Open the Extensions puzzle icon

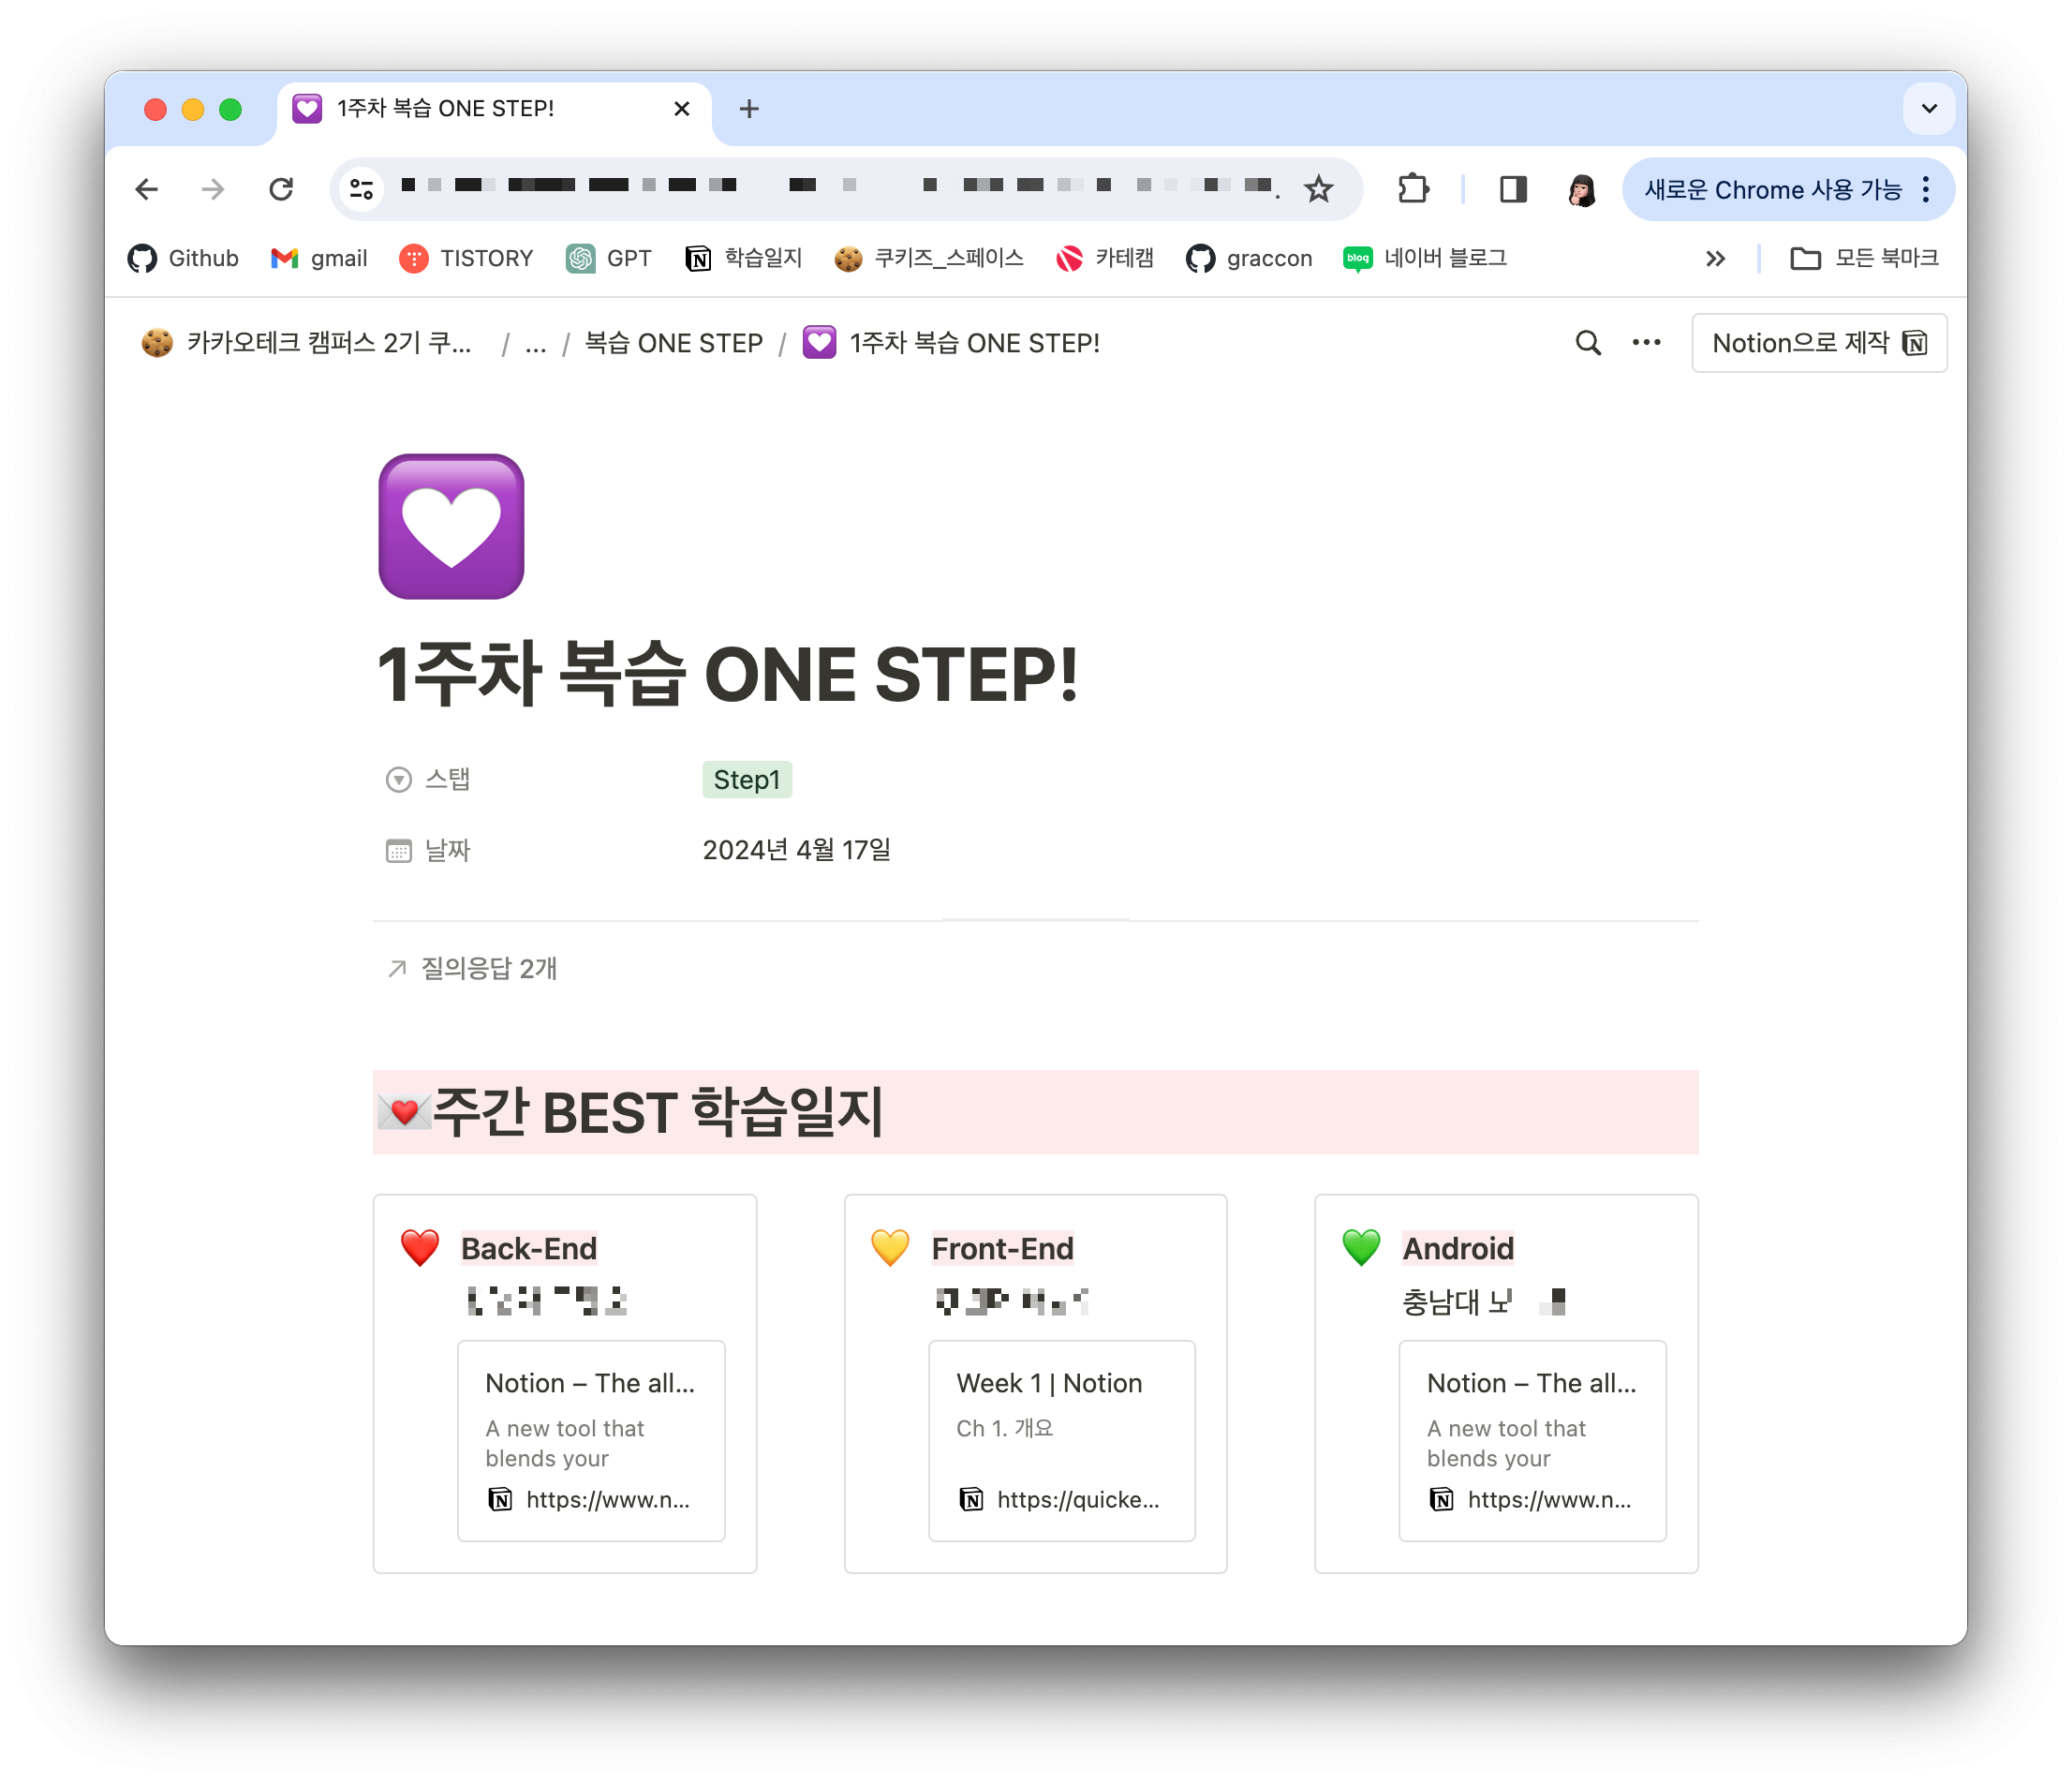coord(1413,189)
